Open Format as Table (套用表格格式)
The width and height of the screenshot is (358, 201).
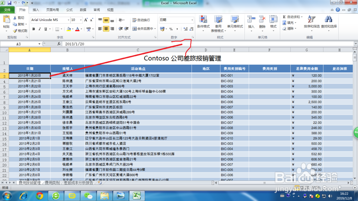[218, 24]
